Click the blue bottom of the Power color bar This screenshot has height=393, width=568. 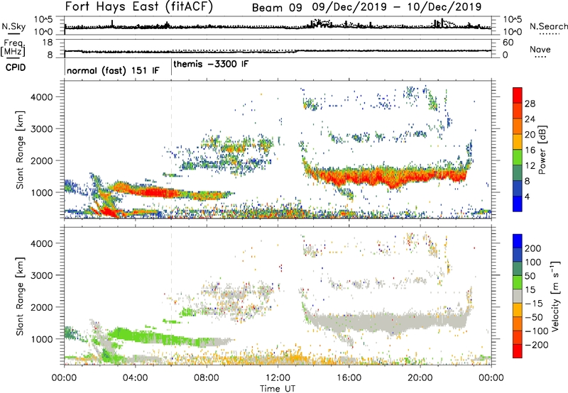(518, 204)
